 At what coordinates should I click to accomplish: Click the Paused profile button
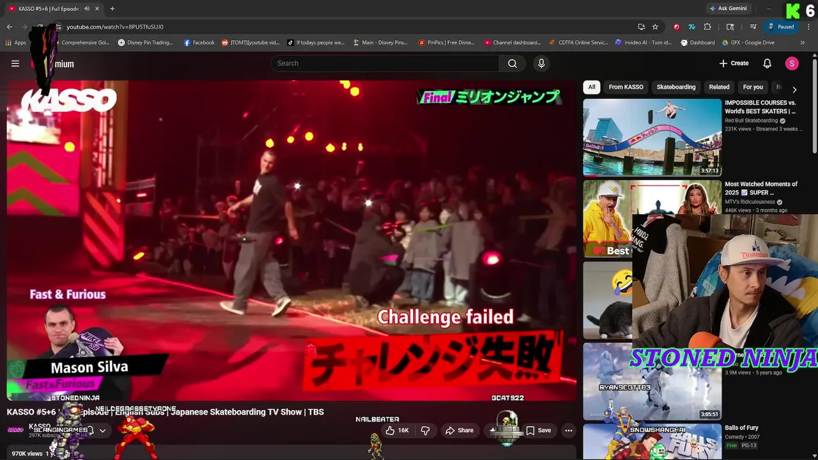[781, 27]
